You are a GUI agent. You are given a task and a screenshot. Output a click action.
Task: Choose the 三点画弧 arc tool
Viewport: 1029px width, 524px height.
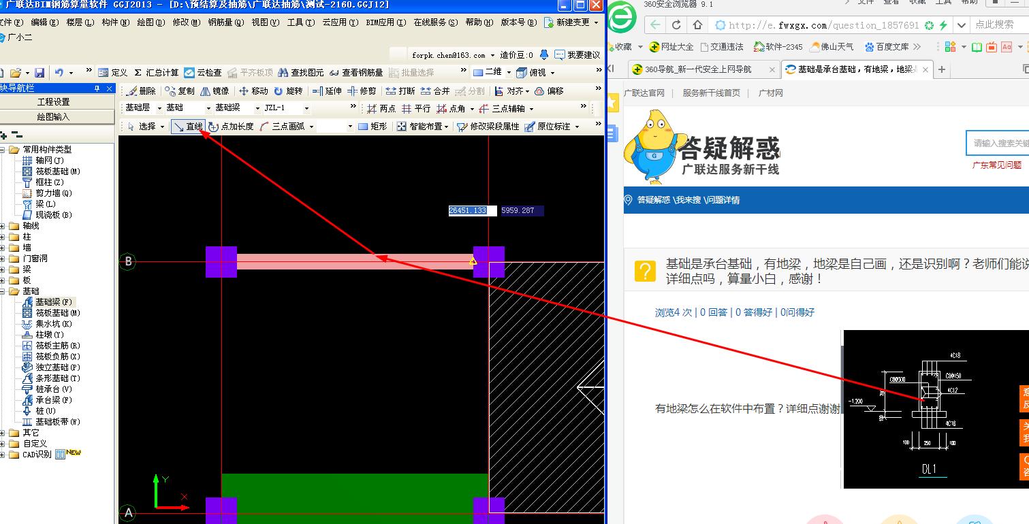pos(282,127)
